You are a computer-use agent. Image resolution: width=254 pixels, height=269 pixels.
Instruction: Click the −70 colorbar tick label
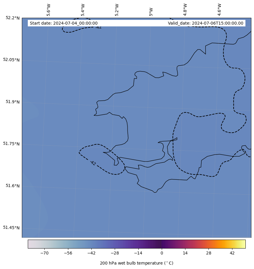point(44,253)
